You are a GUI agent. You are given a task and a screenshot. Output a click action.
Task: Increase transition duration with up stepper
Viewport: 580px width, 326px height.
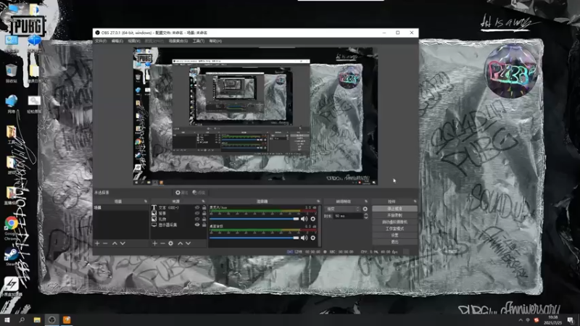coord(366,214)
